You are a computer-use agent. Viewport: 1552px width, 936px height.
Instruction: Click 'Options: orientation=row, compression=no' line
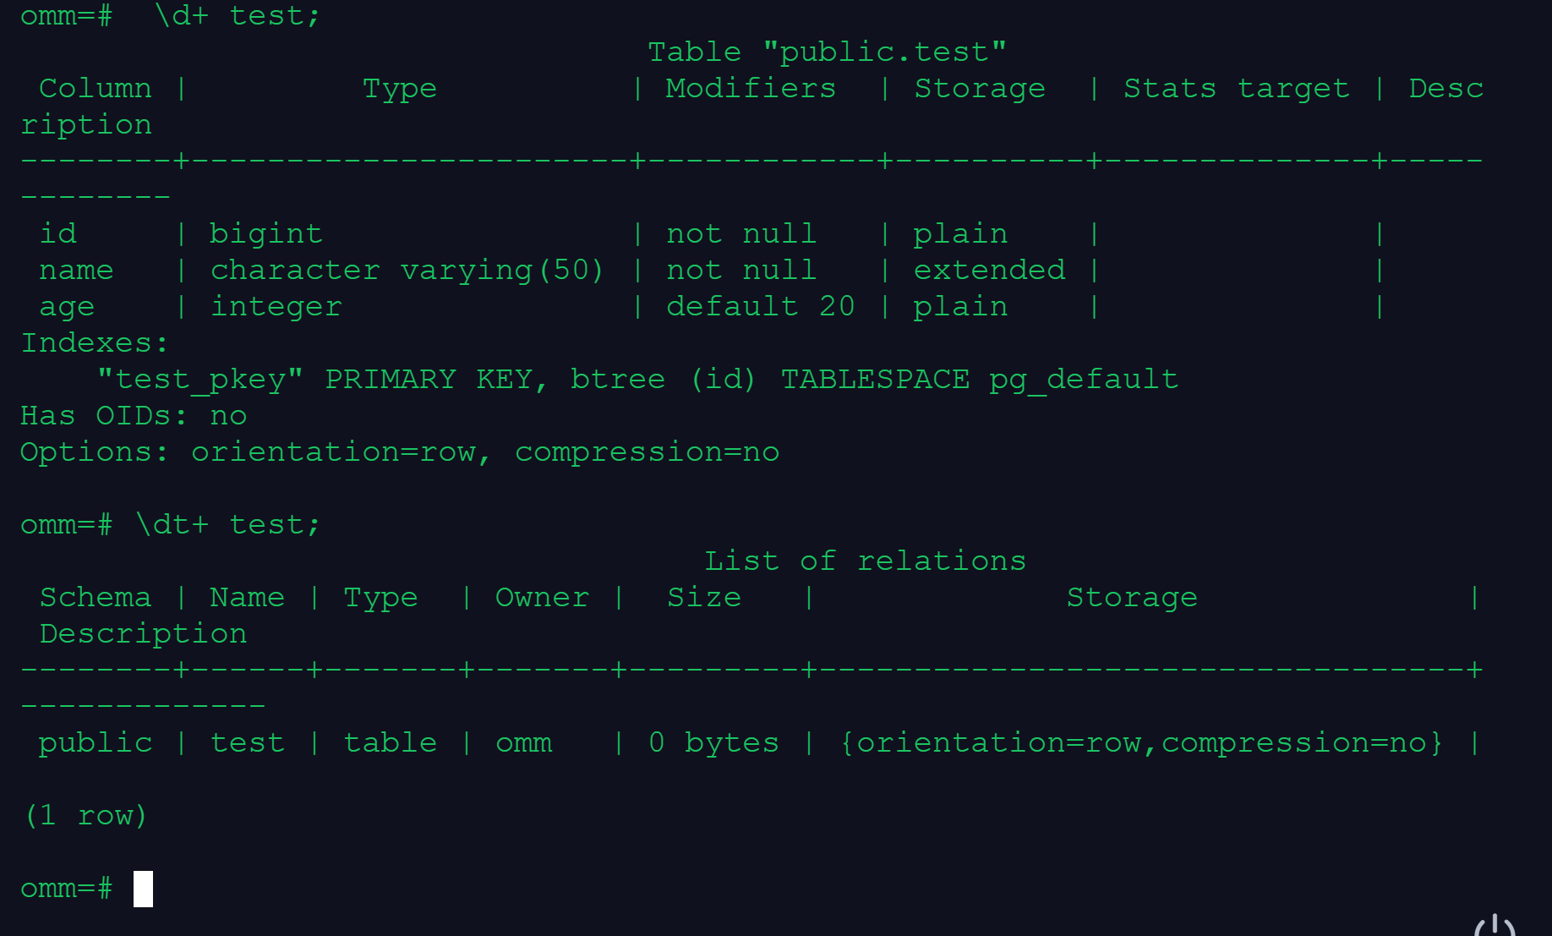[x=399, y=452]
